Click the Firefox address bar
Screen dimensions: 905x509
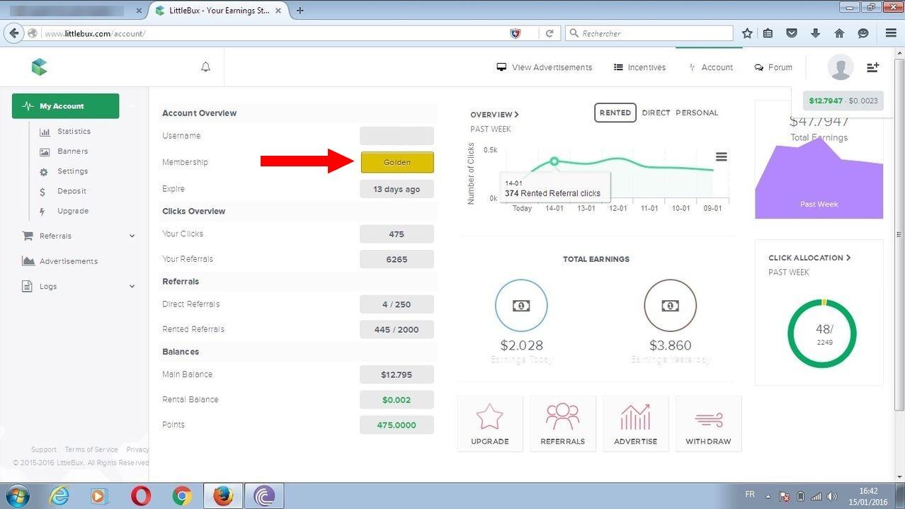point(276,33)
